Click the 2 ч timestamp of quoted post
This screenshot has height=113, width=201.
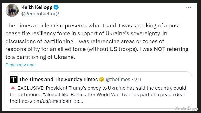pos(137,79)
